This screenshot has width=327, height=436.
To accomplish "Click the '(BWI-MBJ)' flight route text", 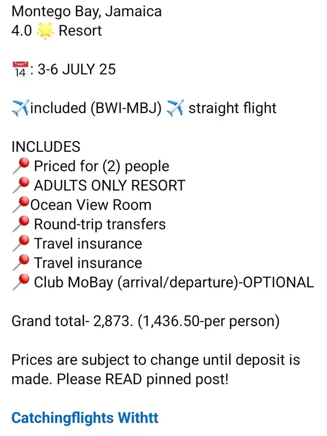I will click(x=126, y=108).
